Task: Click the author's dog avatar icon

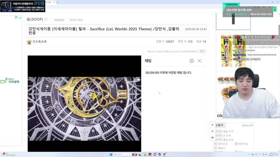Action: (x=29, y=42)
